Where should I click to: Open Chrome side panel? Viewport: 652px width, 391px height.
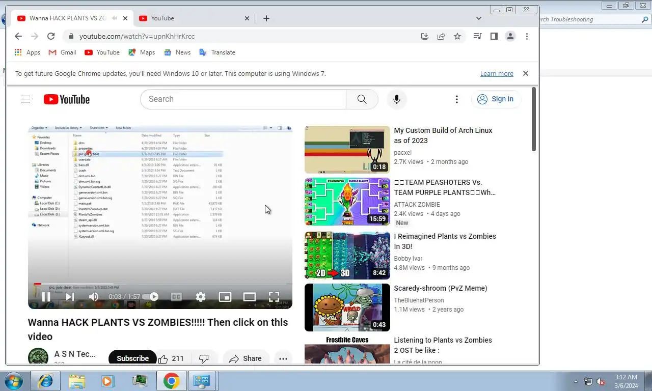tap(494, 36)
